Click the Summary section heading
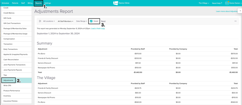Image resolution: width=242 pixels, height=105 pixels. coord(44,43)
